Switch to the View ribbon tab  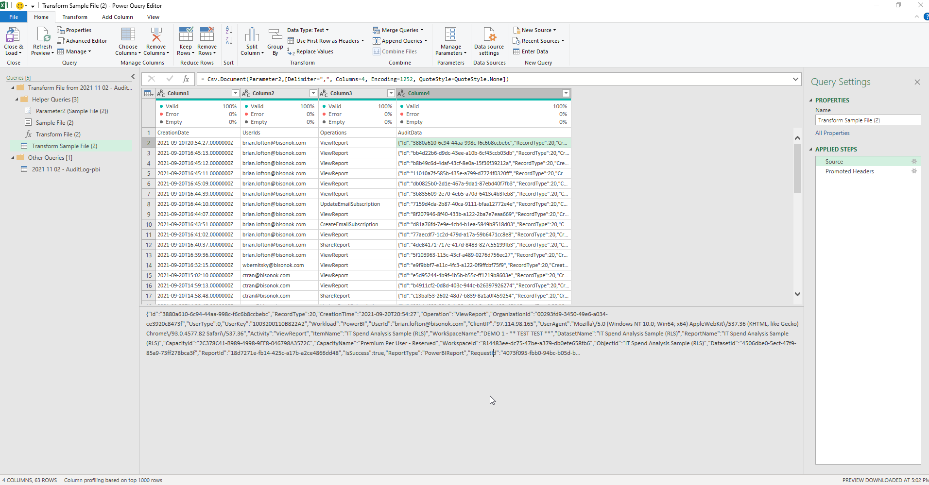pos(153,17)
